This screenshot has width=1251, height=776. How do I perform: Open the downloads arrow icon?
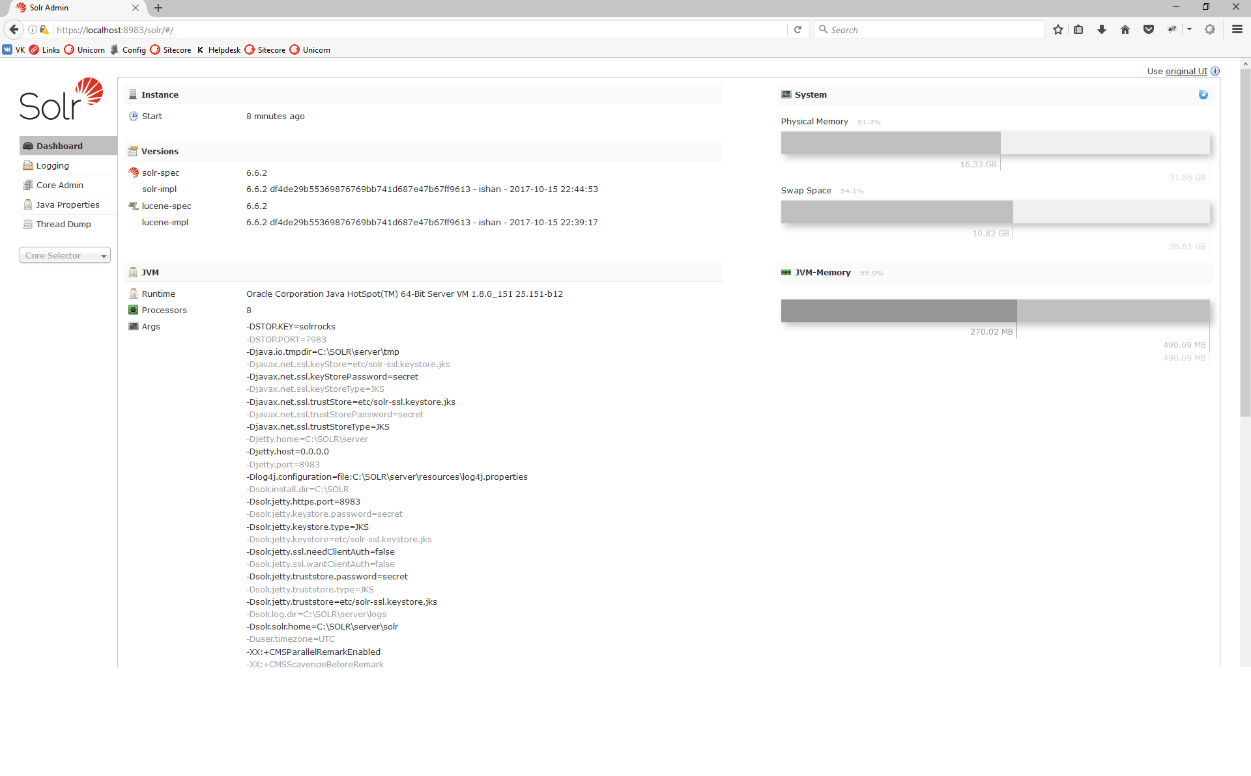point(1102,29)
